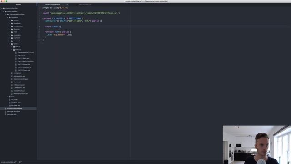Click the file name in the status bar

pyautogui.click(x=9, y=162)
